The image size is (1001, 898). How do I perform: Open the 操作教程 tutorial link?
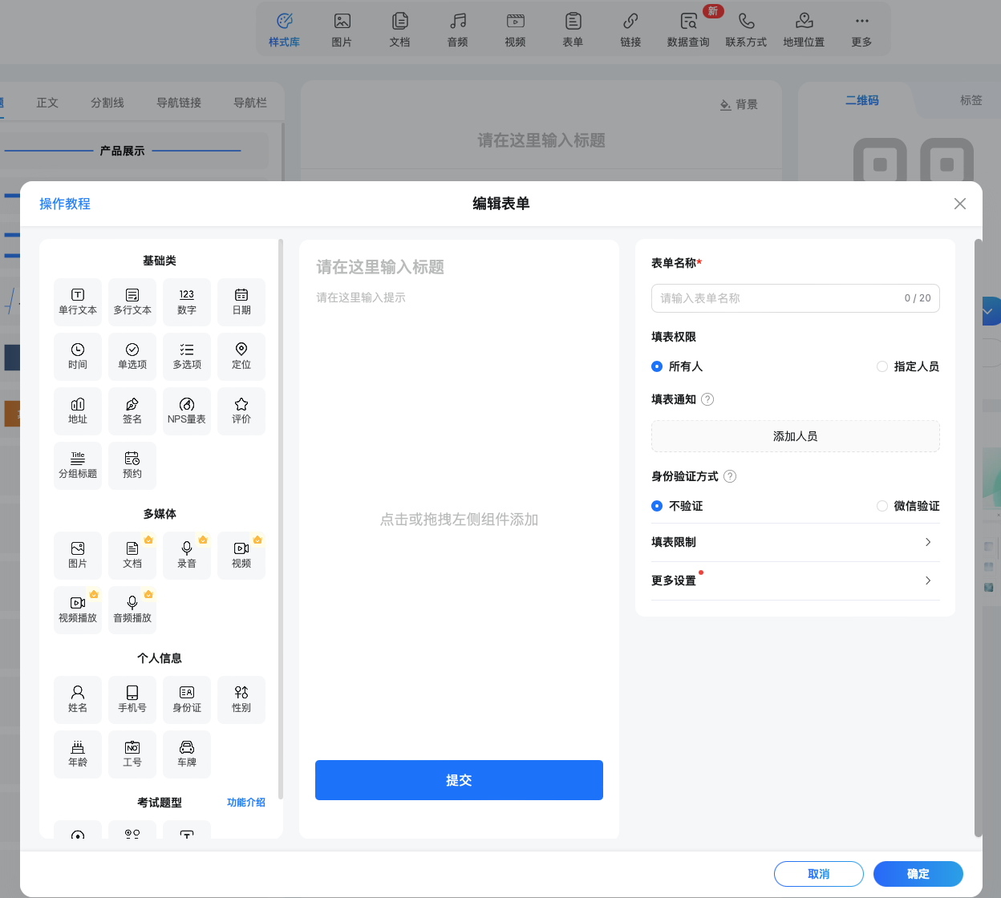(x=65, y=204)
